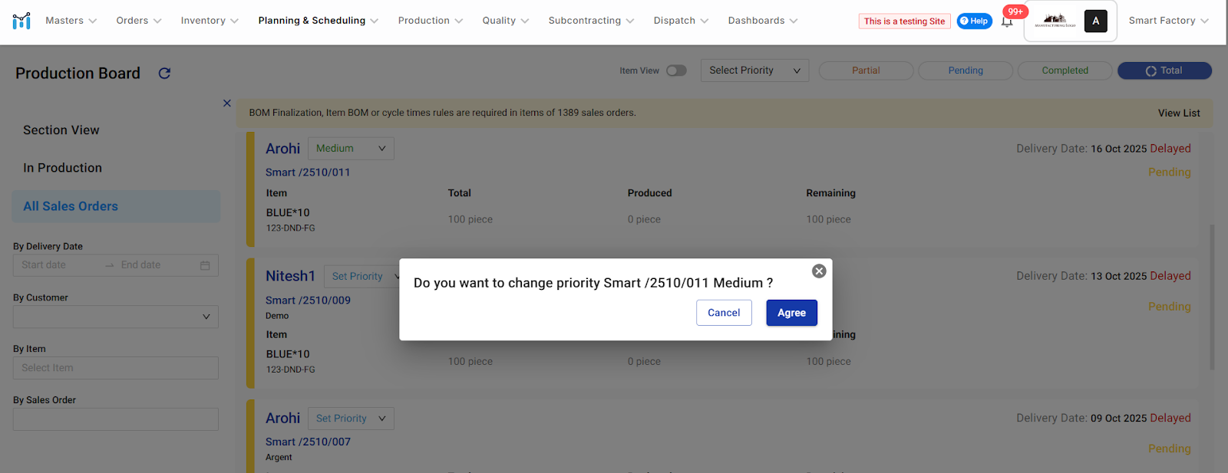Image resolution: width=1228 pixels, height=473 pixels.
Task: Close the filter sidebar with X icon
Action: point(227,103)
